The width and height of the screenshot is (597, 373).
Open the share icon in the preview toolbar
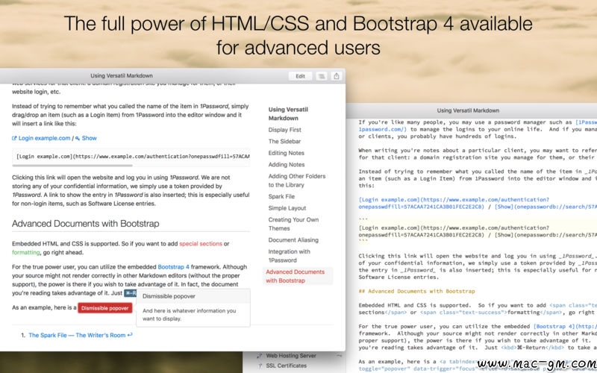(x=337, y=76)
